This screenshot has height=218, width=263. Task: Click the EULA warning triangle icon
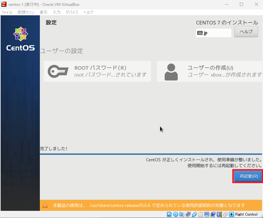(x=45, y=205)
